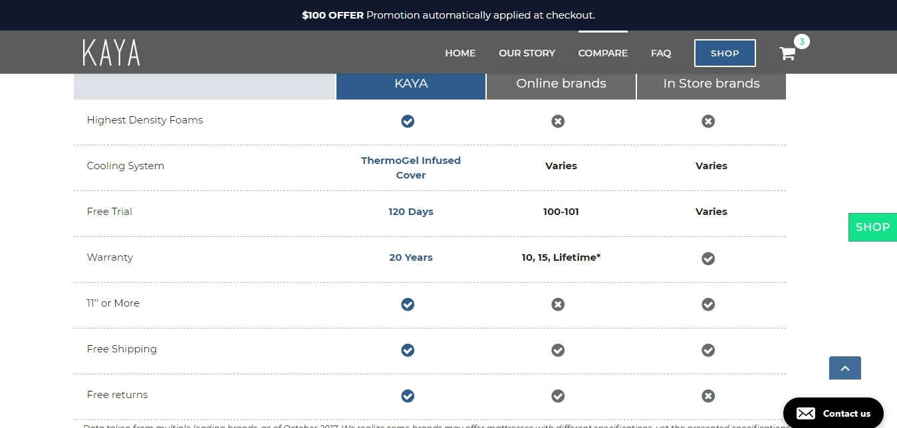Click the KAYA logo
This screenshot has height=428, width=897.
tap(111, 52)
